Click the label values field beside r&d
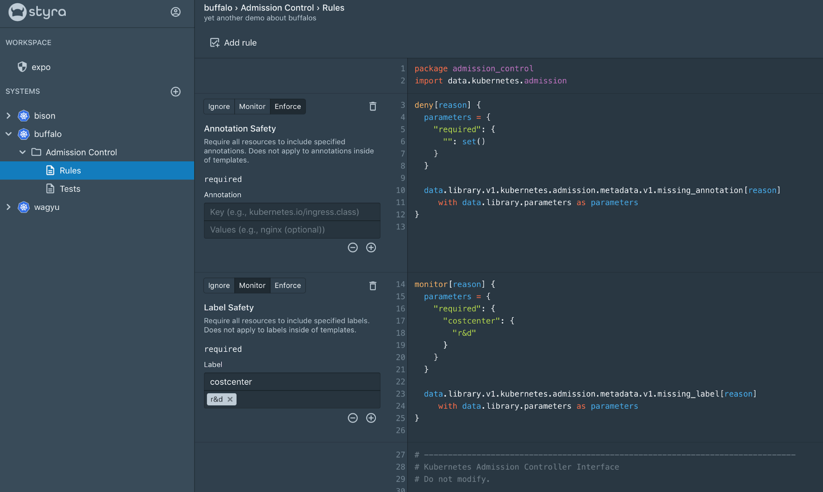 308,399
